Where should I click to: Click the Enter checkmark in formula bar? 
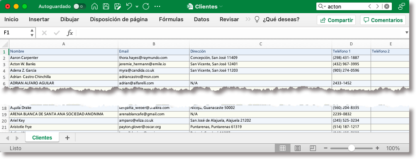(57, 33)
